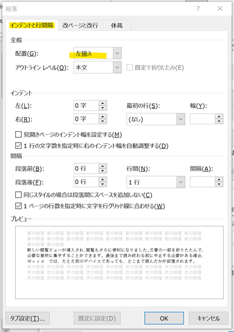Image resolution: width=234 pixels, height=332 pixels.
Task: Decrease right indent with down arrow
Action: tap(102, 121)
